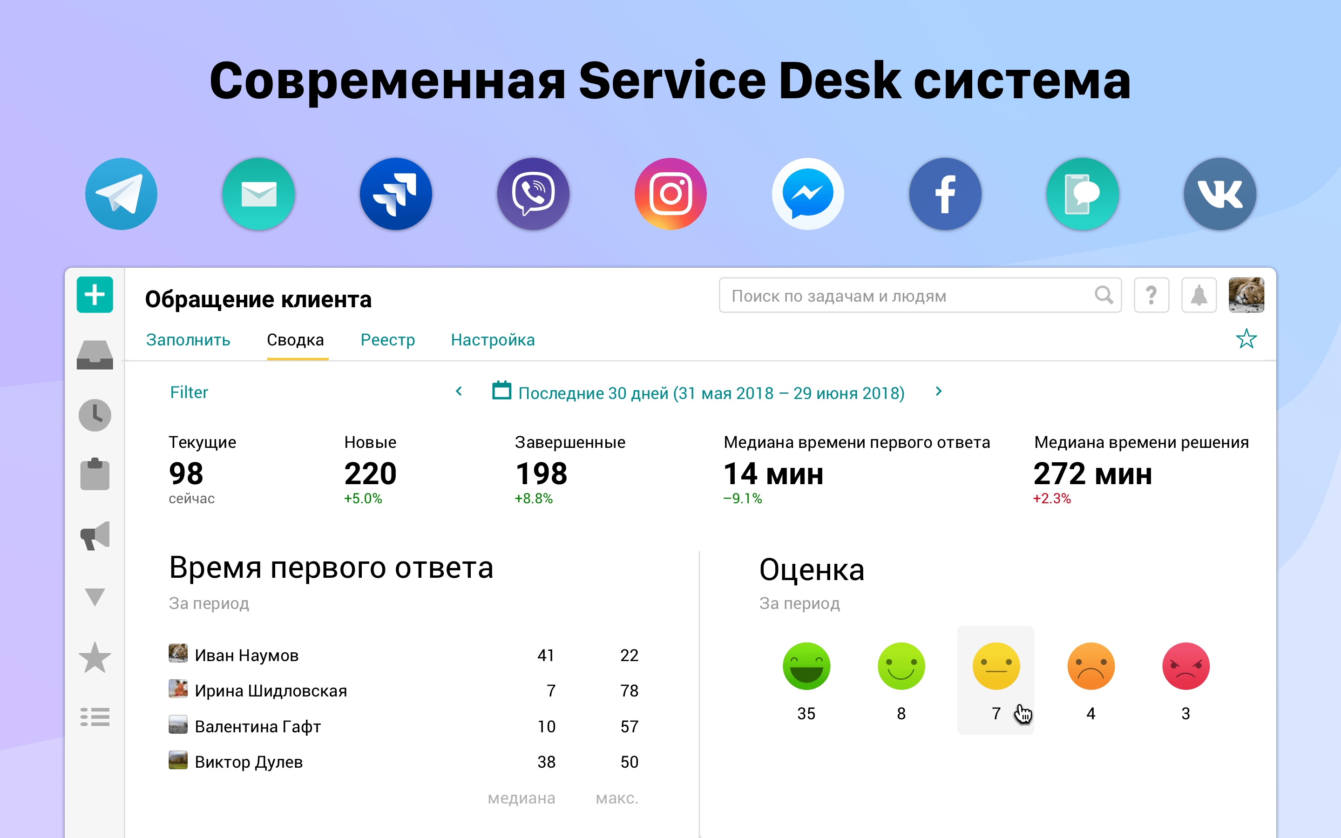Open notifications bell
This screenshot has height=838, width=1341.
1199,296
